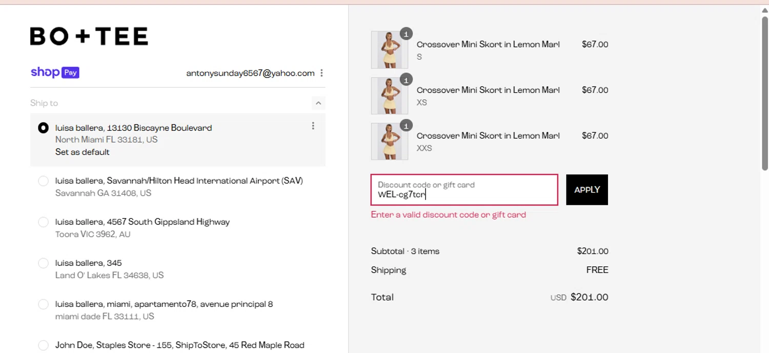Click the quantity badge on the XXS item
Screen dimensions: 769x353
pyautogui.click(x=406, y=126)
